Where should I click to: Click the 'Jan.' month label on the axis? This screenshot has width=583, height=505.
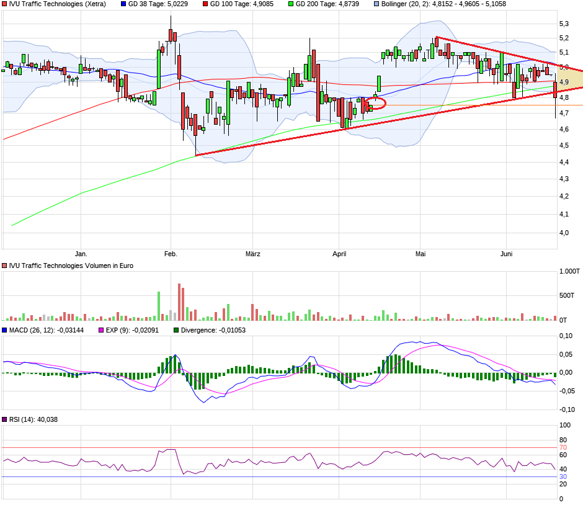[x=81, y=254]
